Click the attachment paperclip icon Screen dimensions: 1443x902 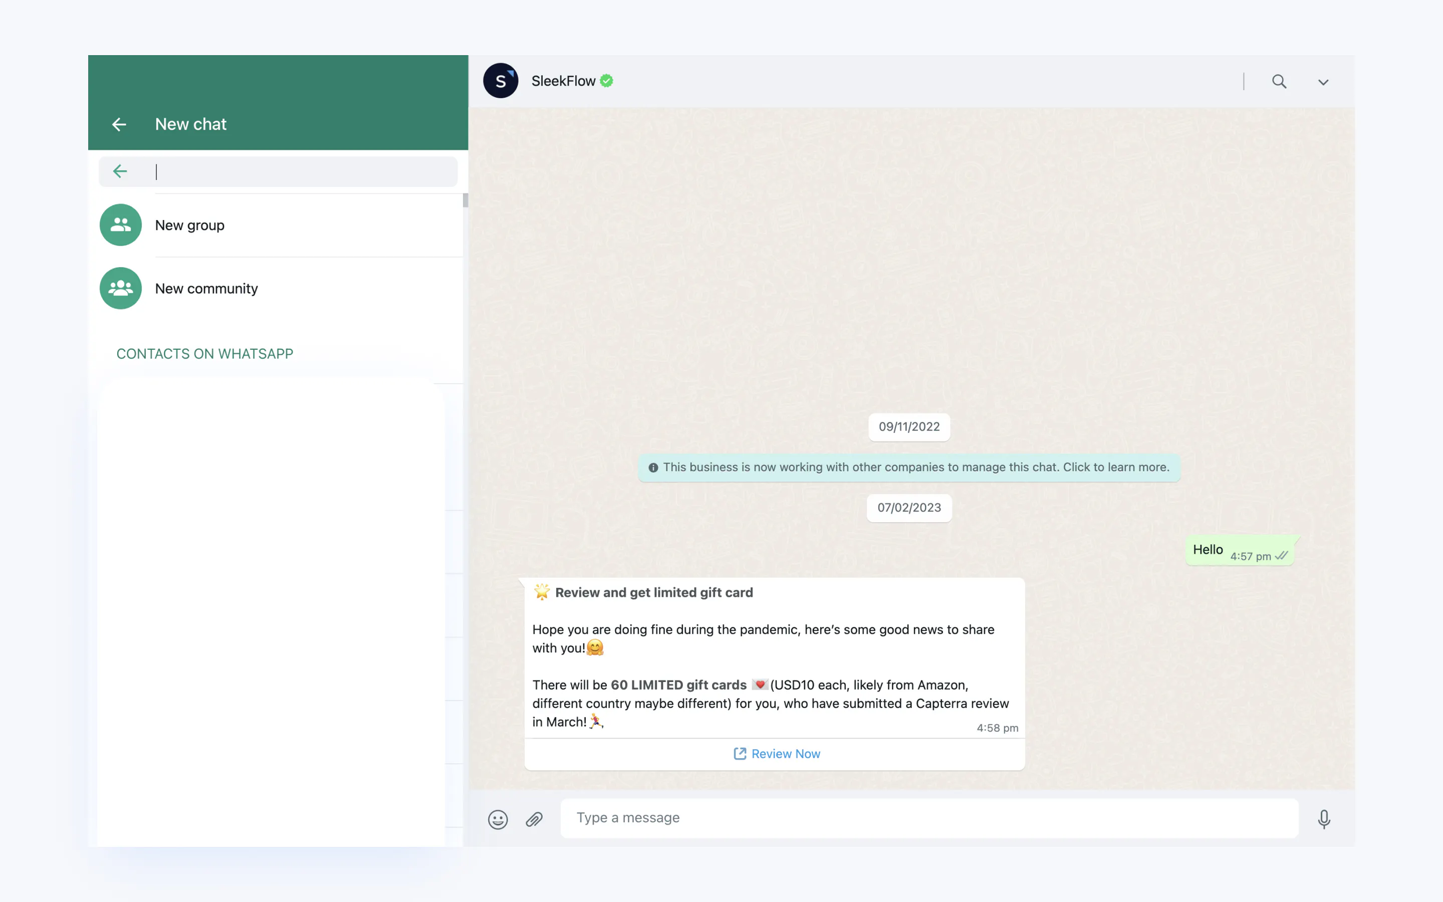point(535,819)
